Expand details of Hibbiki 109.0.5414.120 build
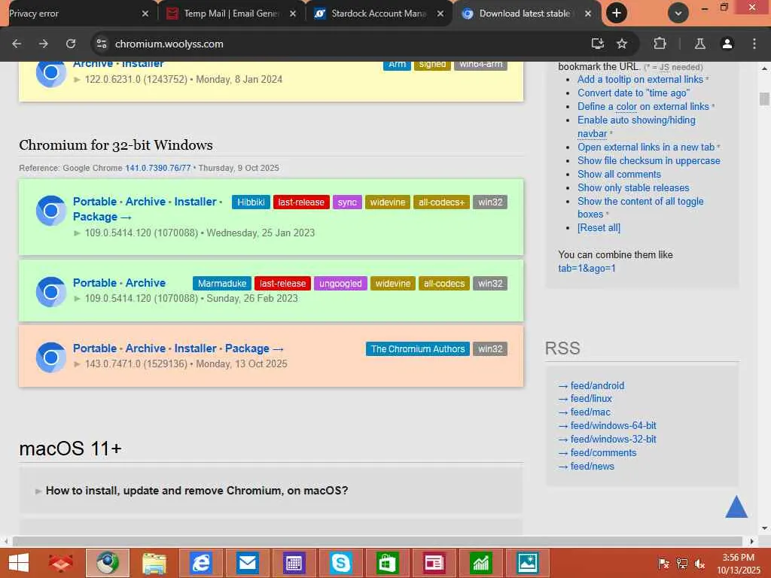Viewport: 771px width, 578px height. click(77, 233)
